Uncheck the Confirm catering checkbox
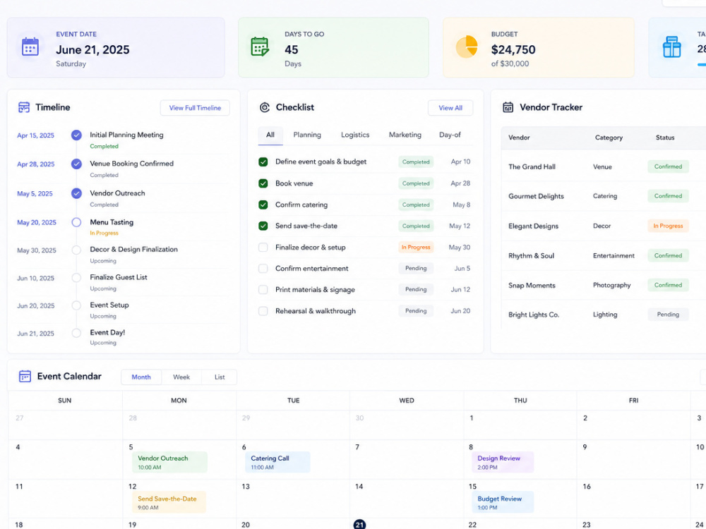This screenshot has height=529, width=706. pos(263,205)
